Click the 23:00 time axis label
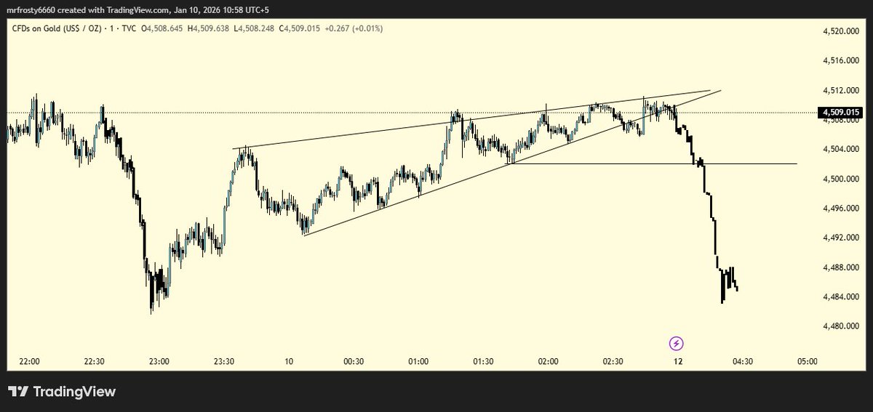 [x=159, y=362]
